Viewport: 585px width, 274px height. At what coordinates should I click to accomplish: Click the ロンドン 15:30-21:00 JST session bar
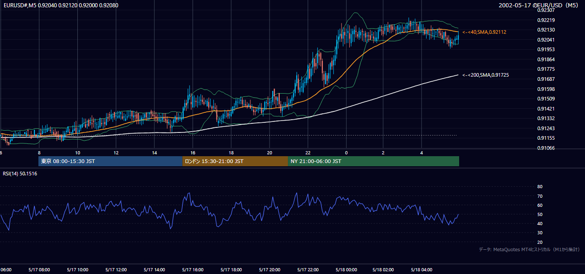(235, 161)
